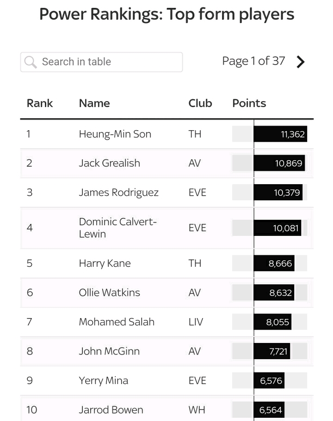Sort by Name column header
This screenshot has height=421, width=333.
(94, 103)
